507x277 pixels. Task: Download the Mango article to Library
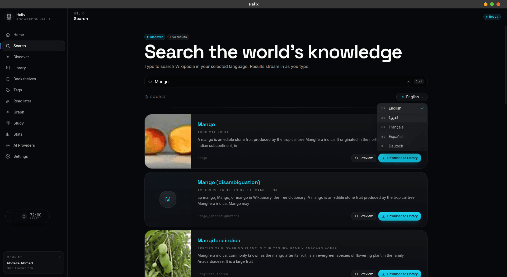tap(400, 158)
